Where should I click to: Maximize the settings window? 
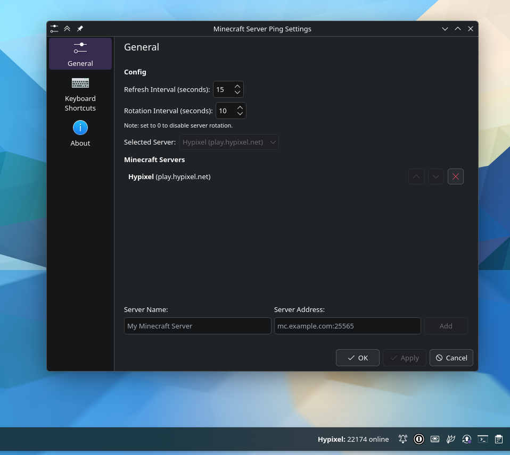458,29
